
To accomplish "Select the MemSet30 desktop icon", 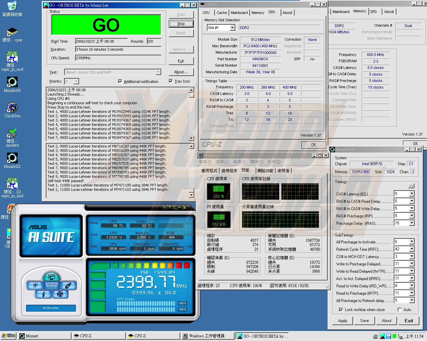I will pyautogui.click(x=12, y=85).
